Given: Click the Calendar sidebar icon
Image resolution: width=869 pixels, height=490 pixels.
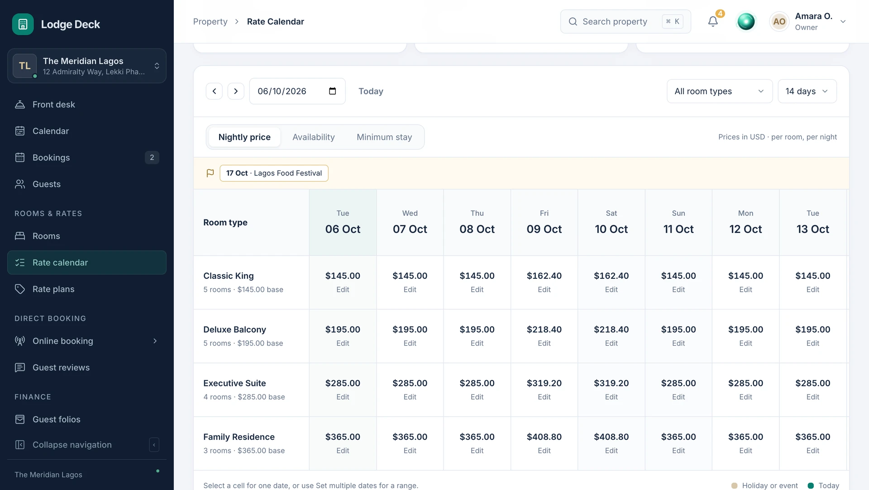Looking at the screenshot, I should pos(20,131).
